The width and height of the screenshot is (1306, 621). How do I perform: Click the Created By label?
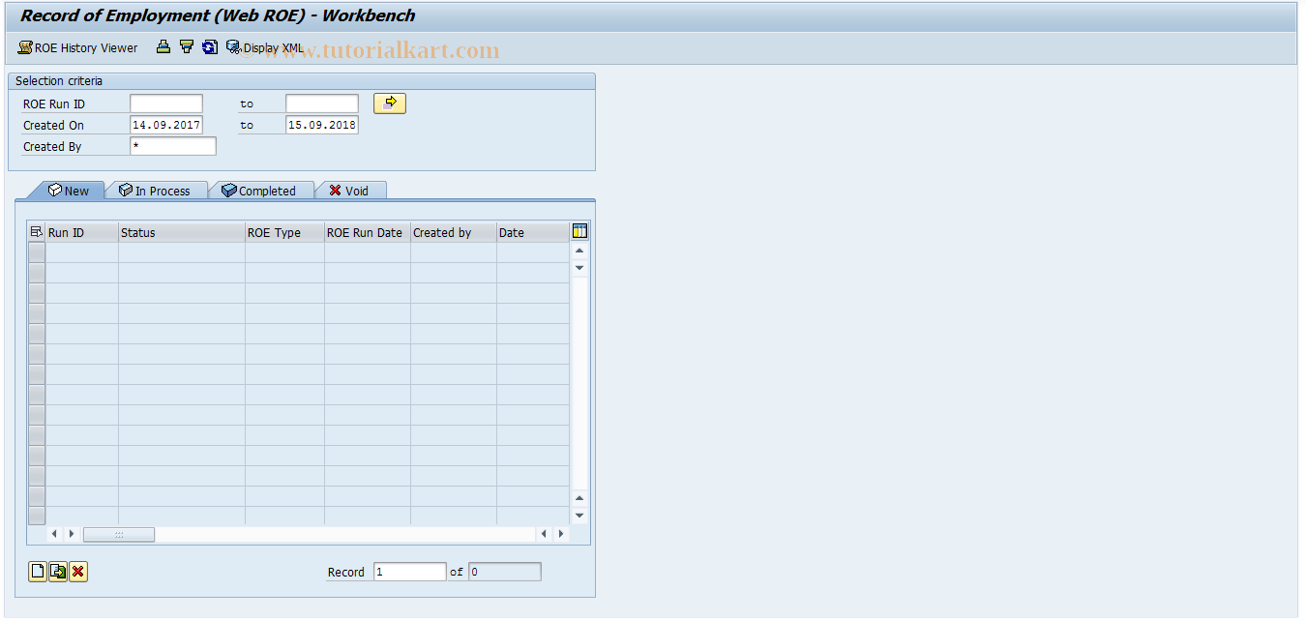[x=52, y=147]
